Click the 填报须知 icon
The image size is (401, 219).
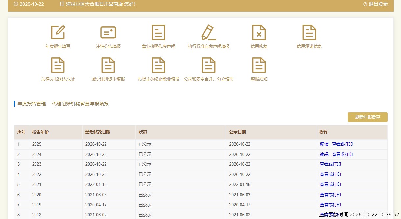click(259, 65)
